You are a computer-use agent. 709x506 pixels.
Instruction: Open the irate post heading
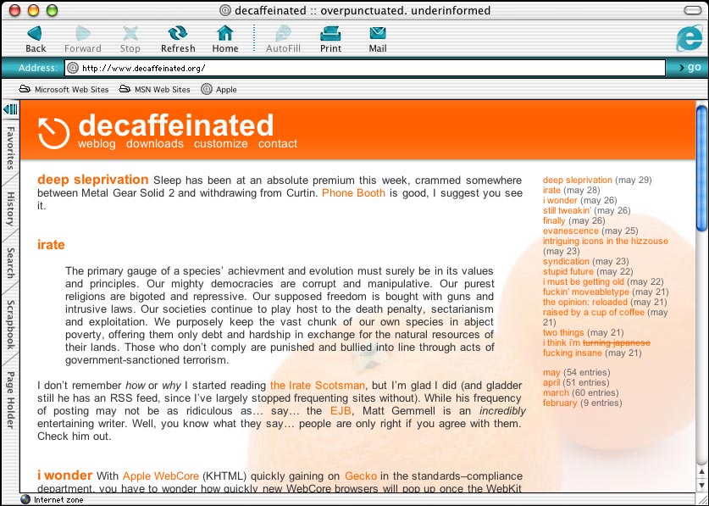click(x=51, y=244)
